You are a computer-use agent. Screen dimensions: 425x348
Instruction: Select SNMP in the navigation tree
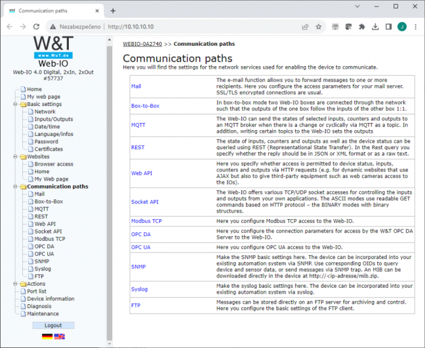(42, 261)
